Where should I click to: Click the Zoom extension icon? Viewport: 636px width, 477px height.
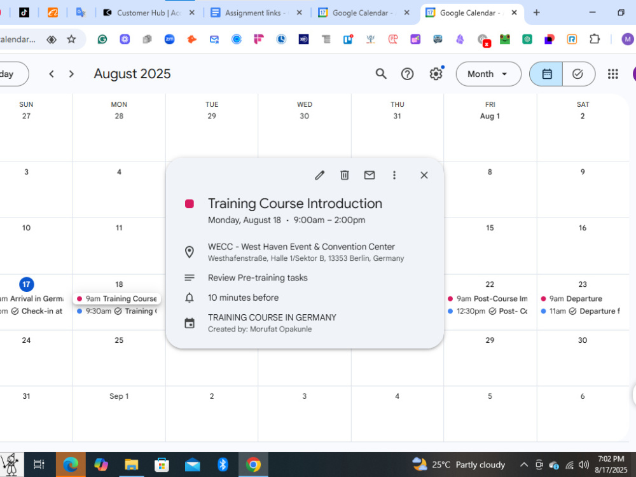pyautogui.click(x=169, y=39)
